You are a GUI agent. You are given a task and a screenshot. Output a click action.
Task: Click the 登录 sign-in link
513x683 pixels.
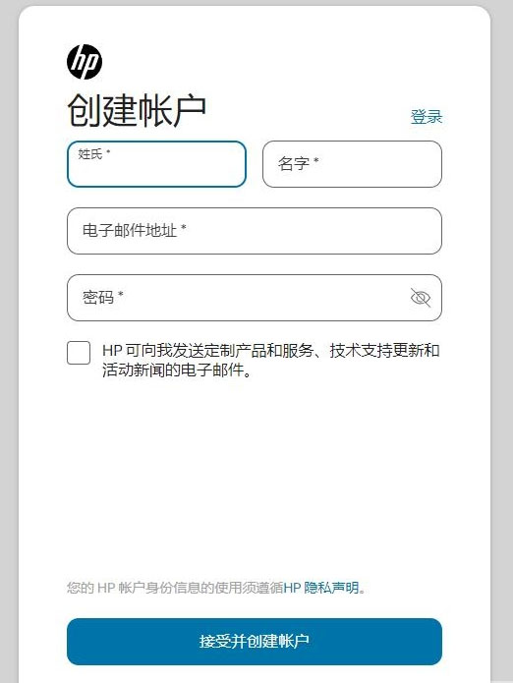[x=427, y=117]
